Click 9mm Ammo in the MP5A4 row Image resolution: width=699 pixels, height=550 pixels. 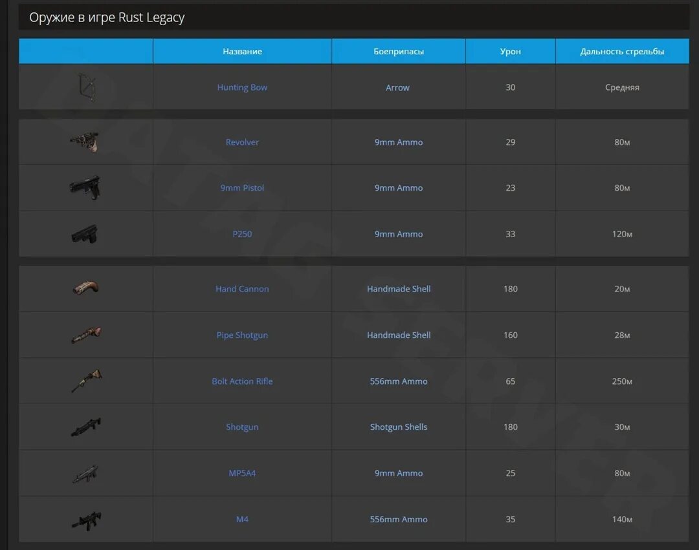399,473
